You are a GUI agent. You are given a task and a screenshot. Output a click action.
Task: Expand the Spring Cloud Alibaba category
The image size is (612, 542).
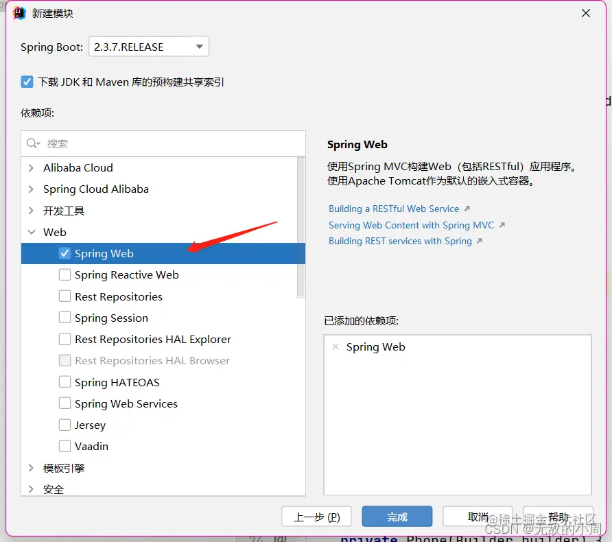[x=32, y=189]
